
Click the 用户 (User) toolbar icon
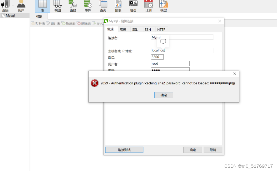(x=21, y=6)
